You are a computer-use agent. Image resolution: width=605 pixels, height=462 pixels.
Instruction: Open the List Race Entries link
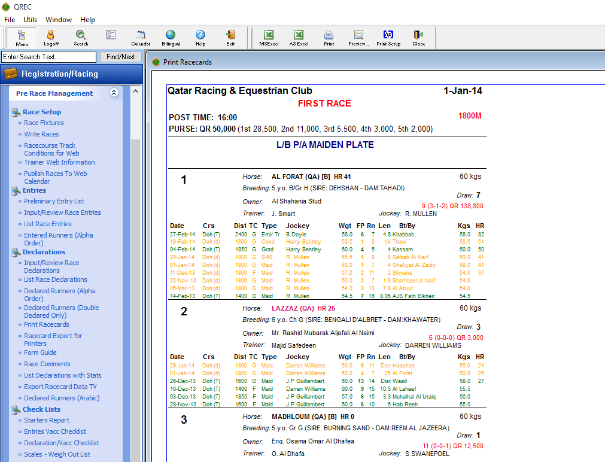point(48,224)
